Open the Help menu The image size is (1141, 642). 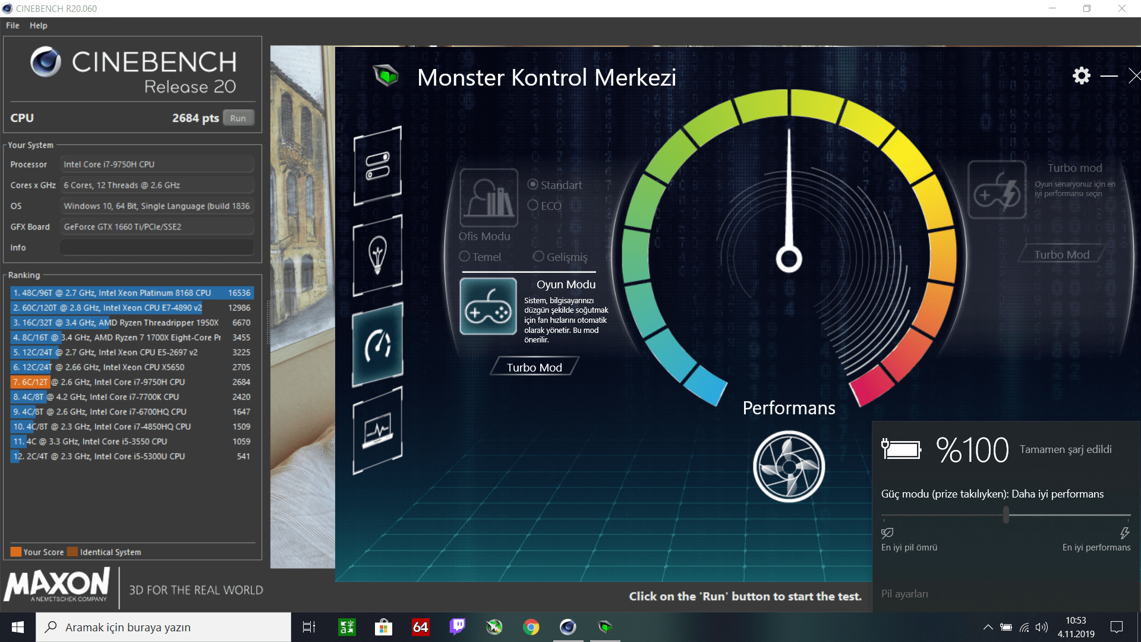[38, 26]
